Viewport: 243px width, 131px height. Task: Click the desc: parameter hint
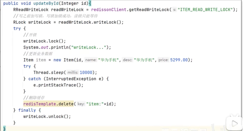[x=128, y=60]
